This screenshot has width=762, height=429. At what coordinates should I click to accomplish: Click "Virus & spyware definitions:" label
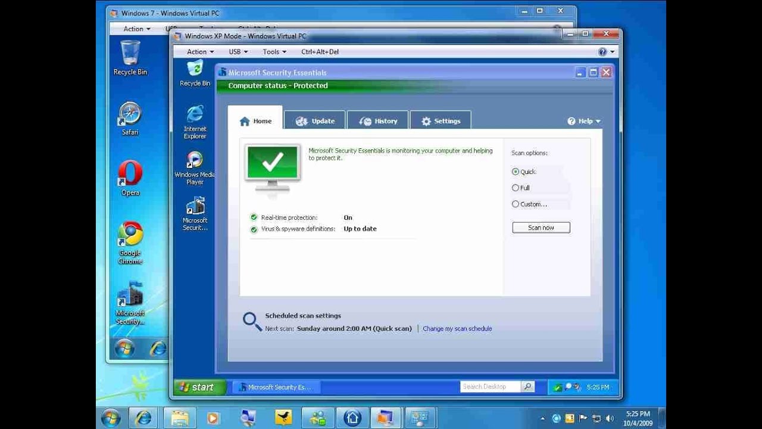click(x=298, y=229)
